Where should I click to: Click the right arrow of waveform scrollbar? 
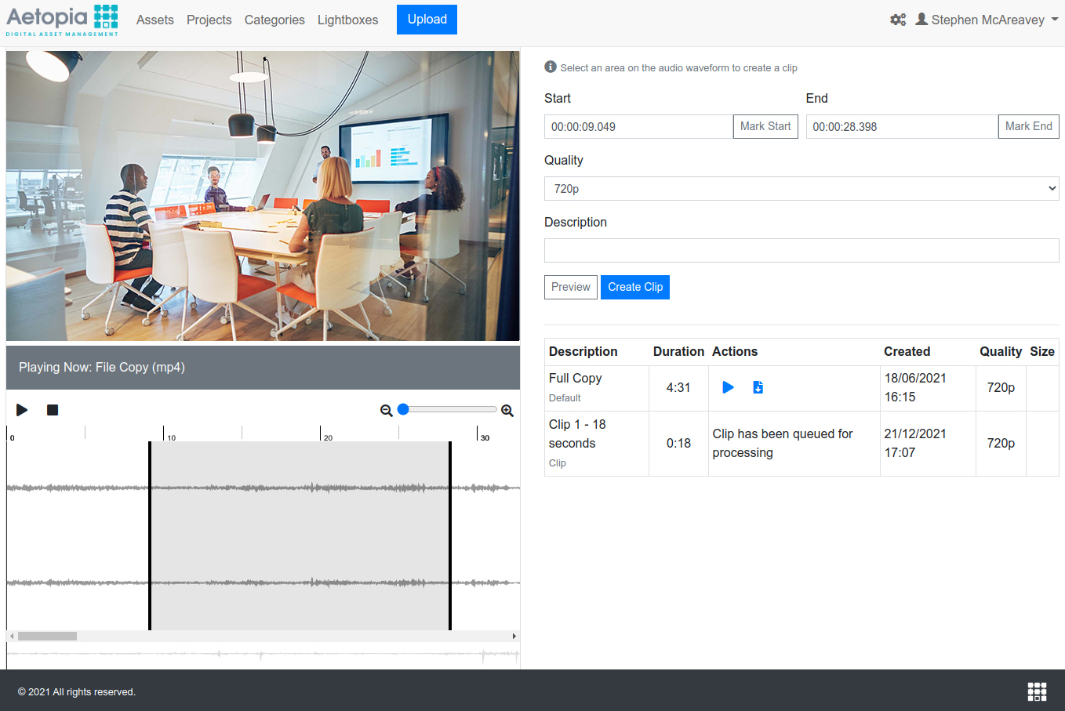click(x=514, y=636)
